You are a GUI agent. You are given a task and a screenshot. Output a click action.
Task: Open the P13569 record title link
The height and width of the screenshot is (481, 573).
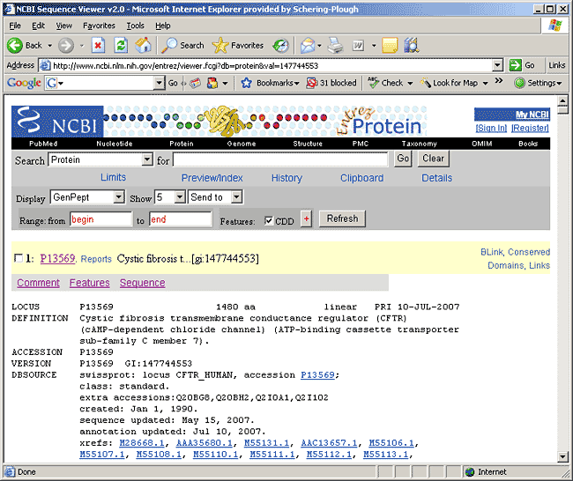57,259
